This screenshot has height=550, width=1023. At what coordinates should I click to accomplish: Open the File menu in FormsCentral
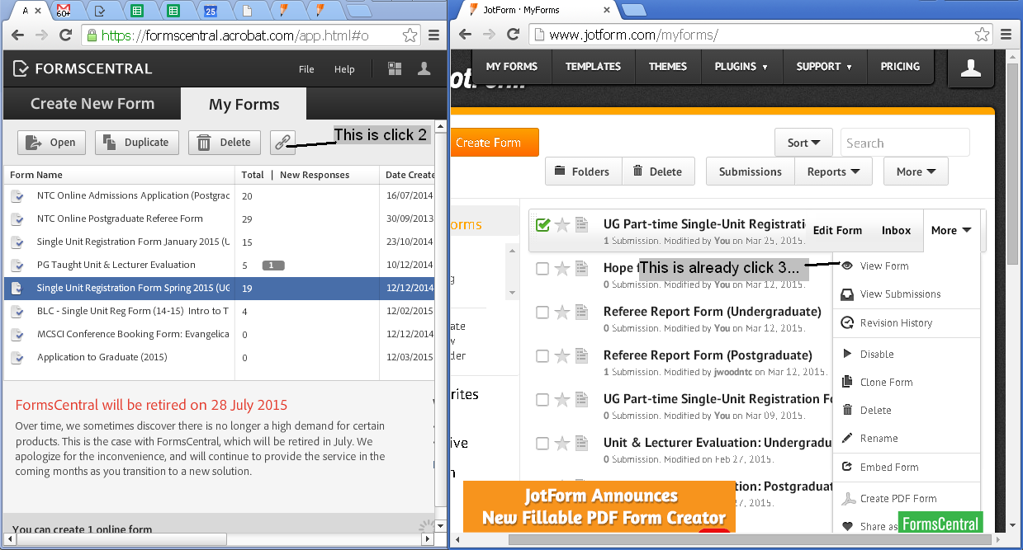point(306,69)
